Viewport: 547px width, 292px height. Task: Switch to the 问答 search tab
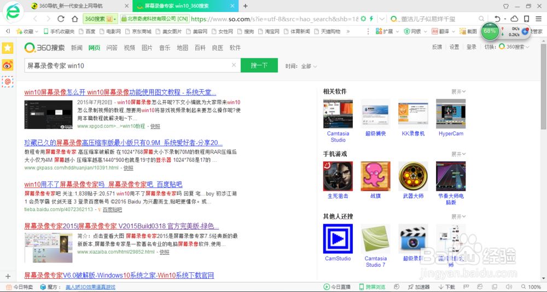click(112, 48)
